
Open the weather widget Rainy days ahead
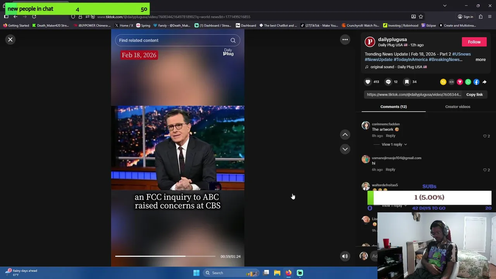pyautogui.click(x=22, y=273)
